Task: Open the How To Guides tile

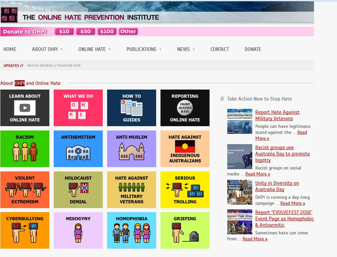Action: tap(131, 108)
